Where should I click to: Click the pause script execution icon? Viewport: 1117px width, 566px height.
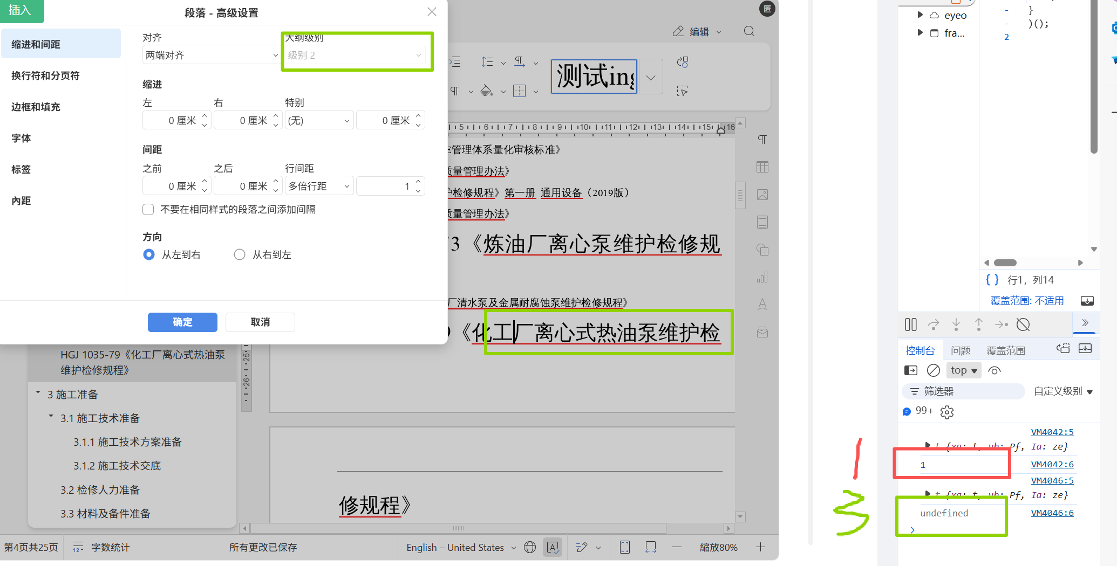point(910,325)
